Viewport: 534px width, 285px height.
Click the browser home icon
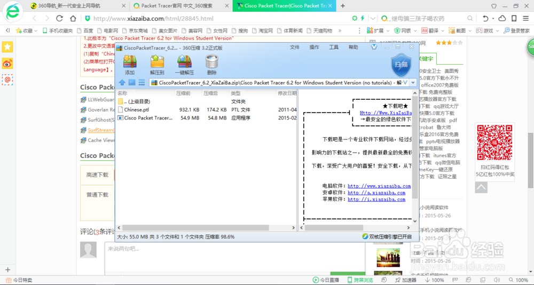73,18
